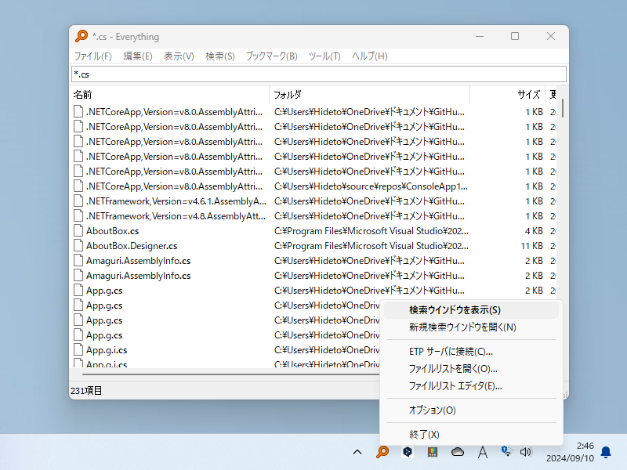627x470 pixels.
Task: Click the document icon next to Amaguri.AssemblyInfo.cs
Action: tap(78, 260)
